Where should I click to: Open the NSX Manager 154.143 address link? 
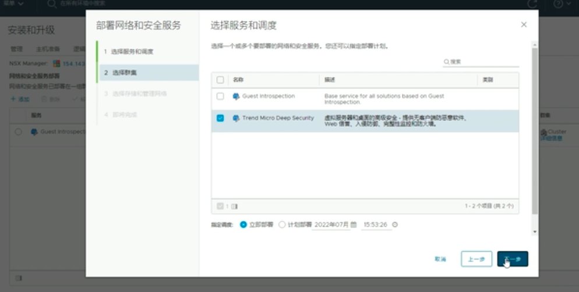74,64
